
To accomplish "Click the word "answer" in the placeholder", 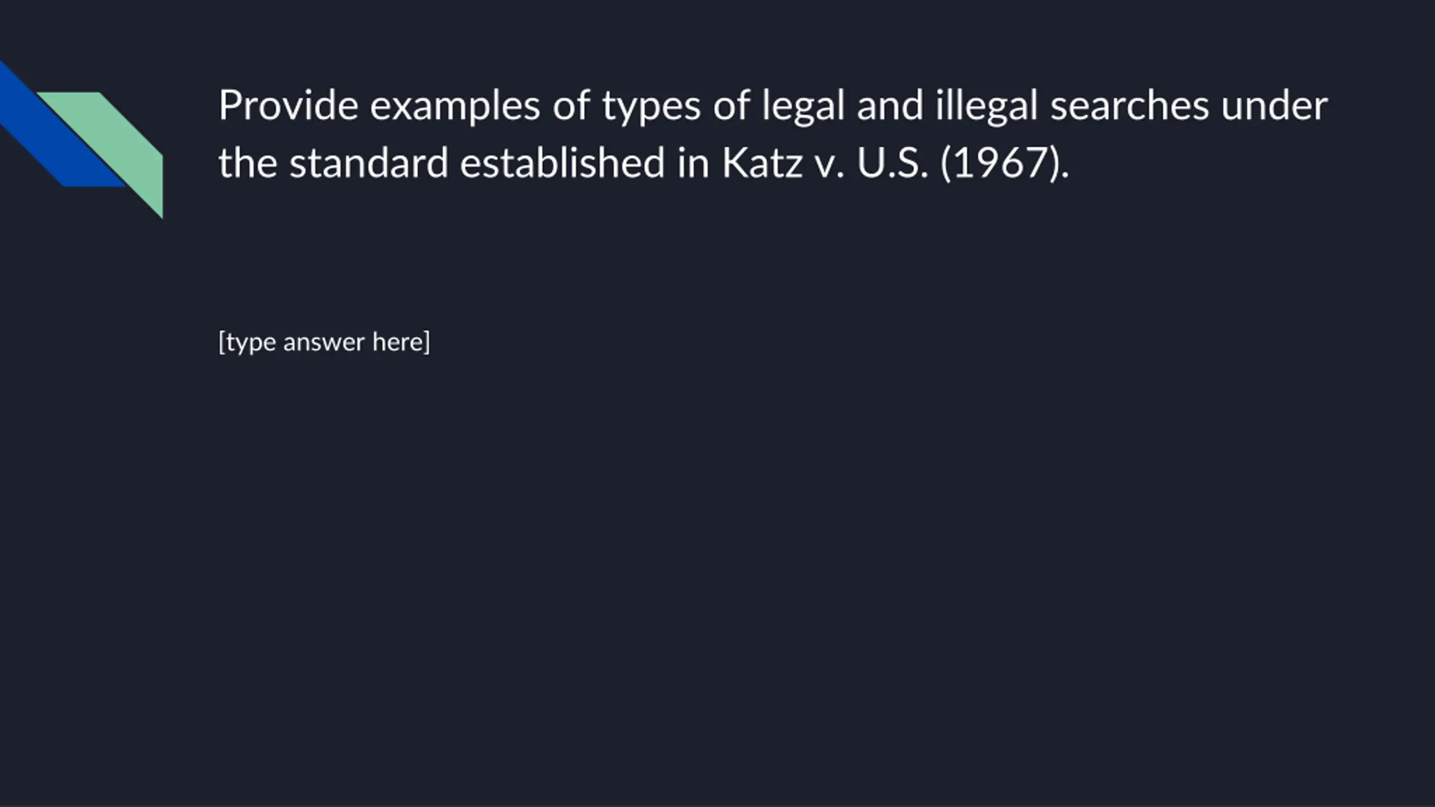I will click(x=323, y=342).
